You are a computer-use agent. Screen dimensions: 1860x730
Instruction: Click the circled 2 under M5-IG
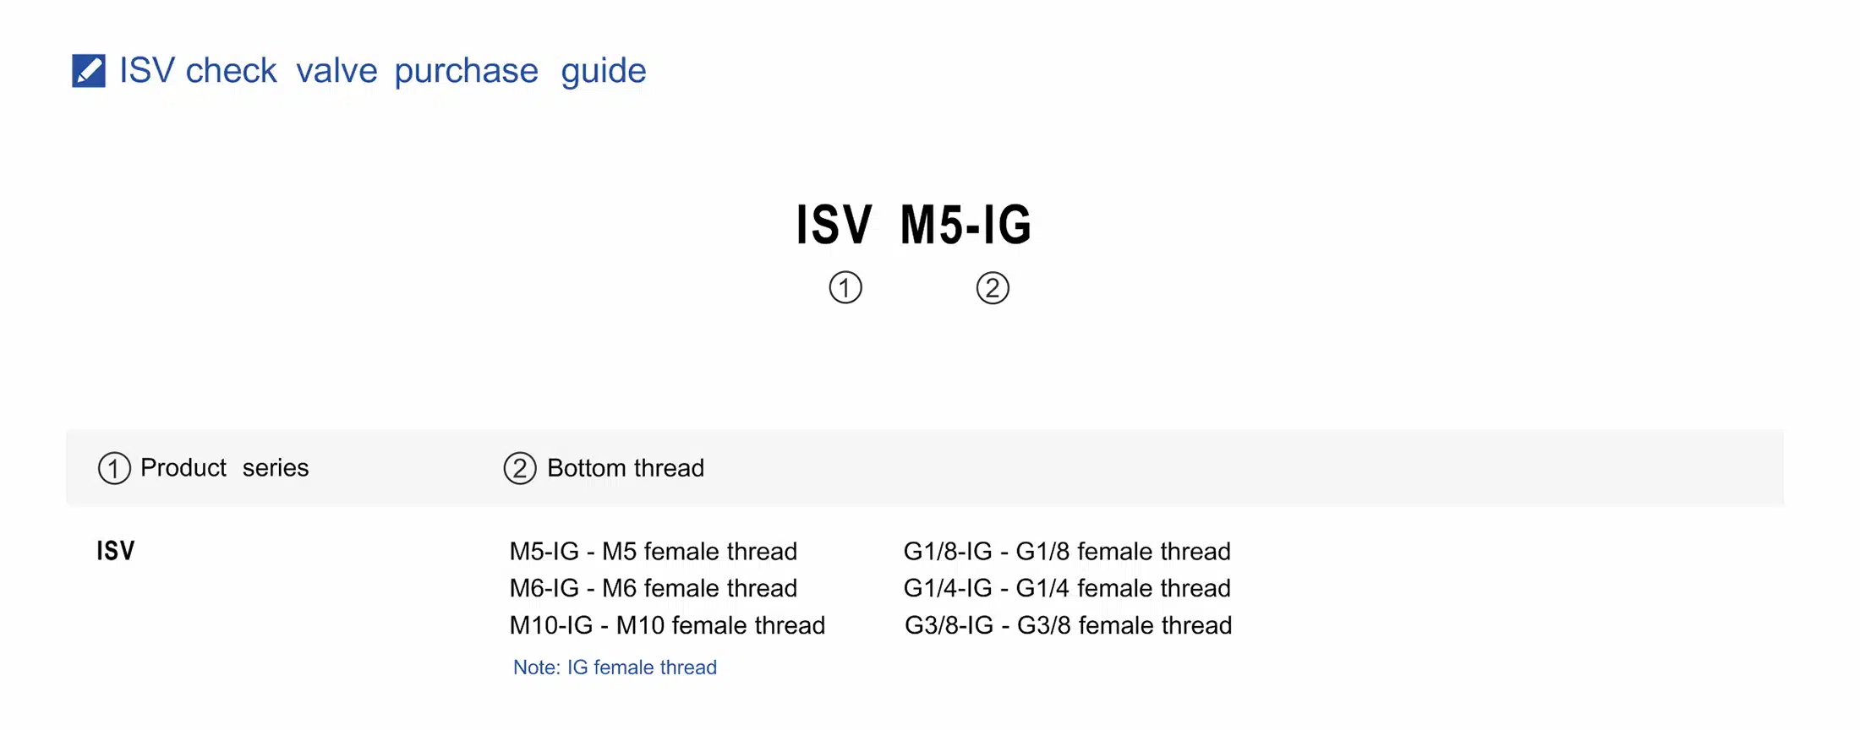point(993,288)
